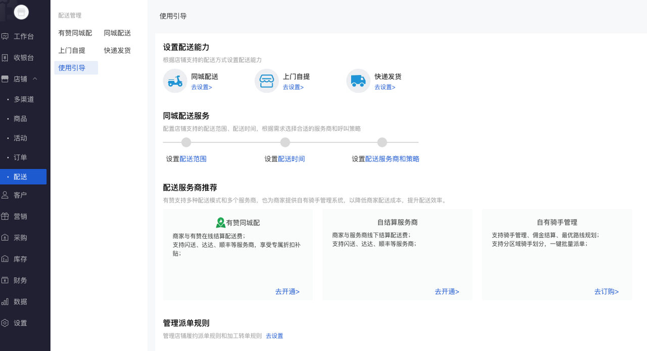
Task: Open 库存 in the sidebar
Action: [20, 259]
